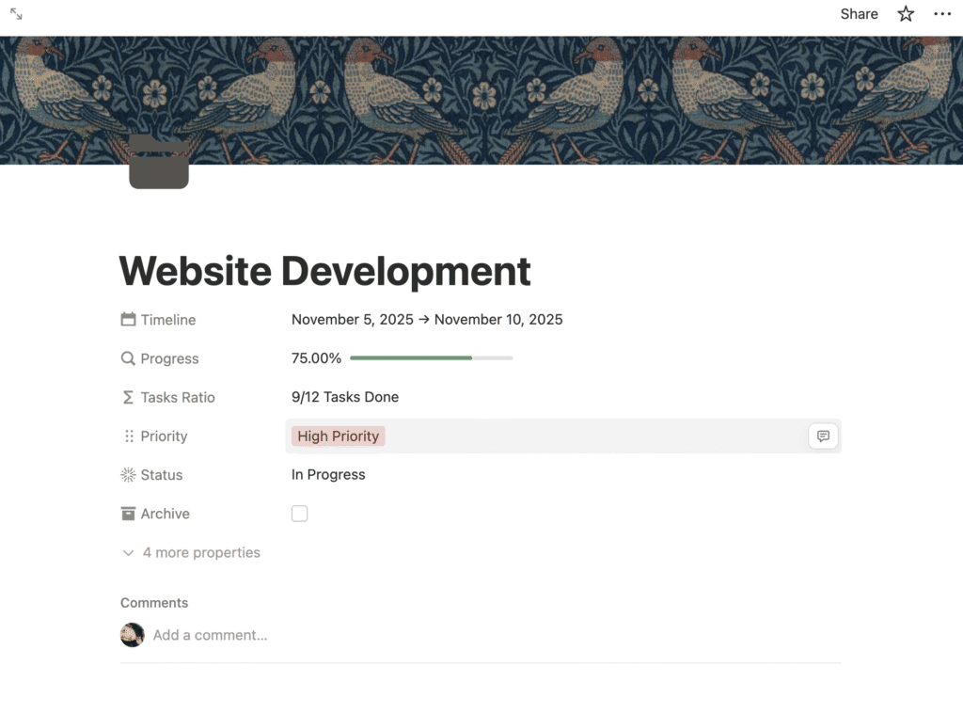Click the Timeline calendar icon
The width and height of the screenshot is (963, 714).
pos(128,320)
